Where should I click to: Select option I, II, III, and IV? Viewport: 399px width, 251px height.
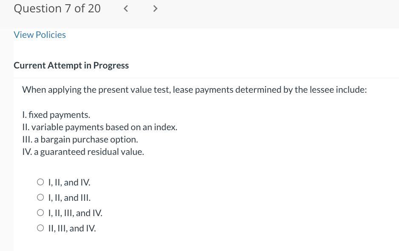pos(40,212)
